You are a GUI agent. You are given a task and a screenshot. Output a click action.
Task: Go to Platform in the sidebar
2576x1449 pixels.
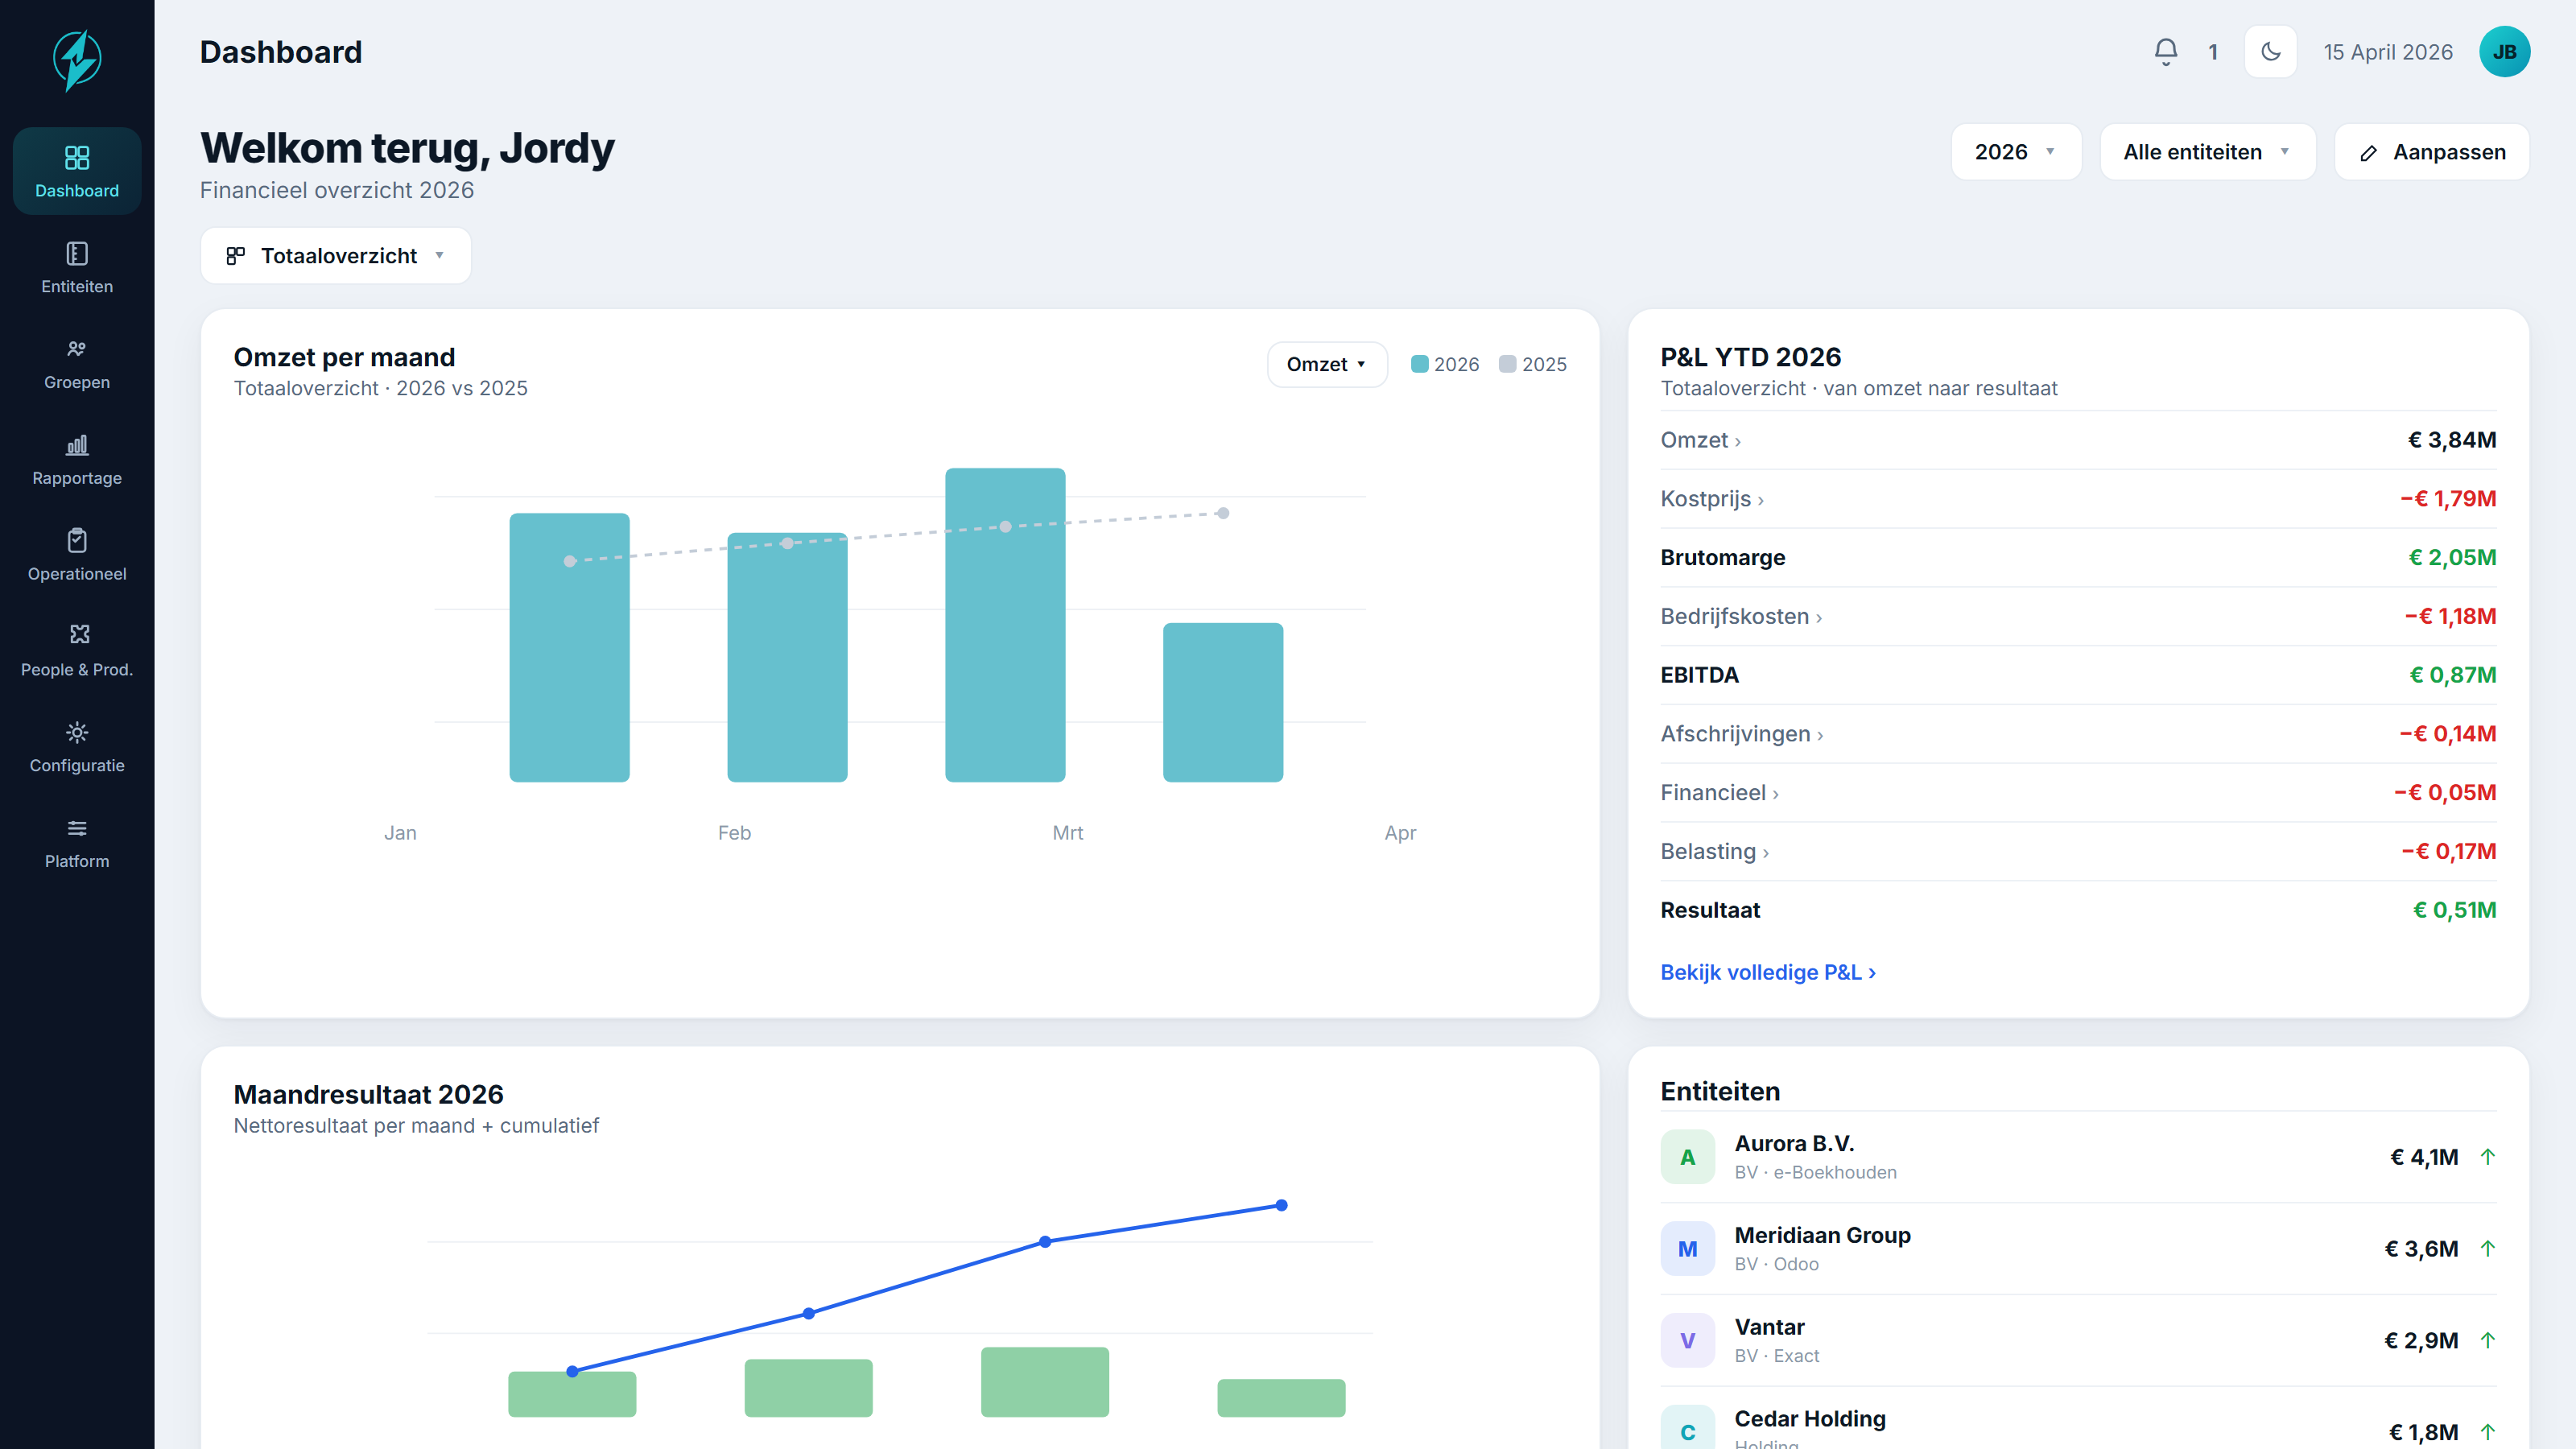pos(77,842)
